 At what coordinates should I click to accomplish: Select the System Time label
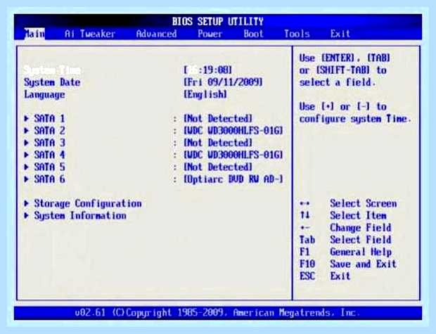click(x=52, y=70)
